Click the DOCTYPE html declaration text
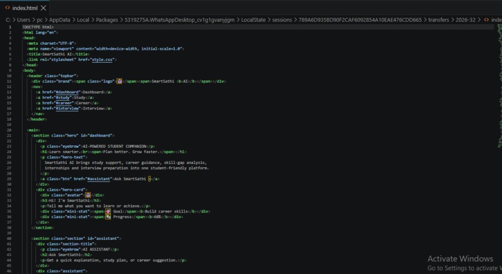This screenshot has height=274, width=502. point(38,27)
